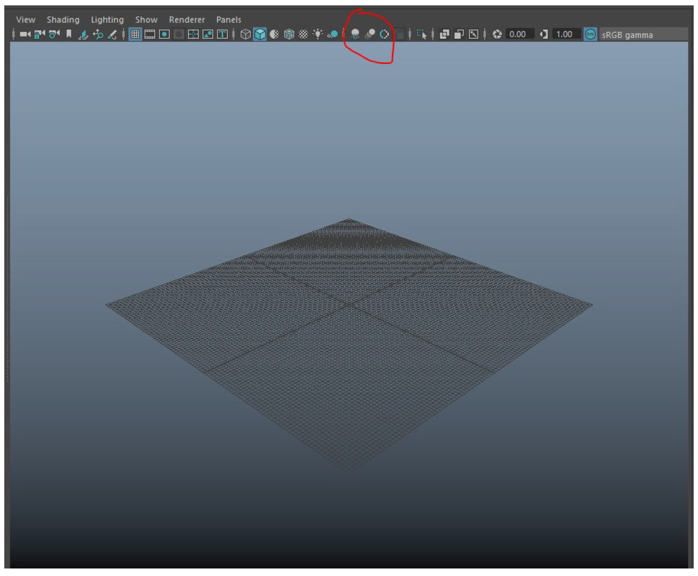698x576 pixels.
Task: Activate Smooth Shade All display
Action: click(260, 34)
